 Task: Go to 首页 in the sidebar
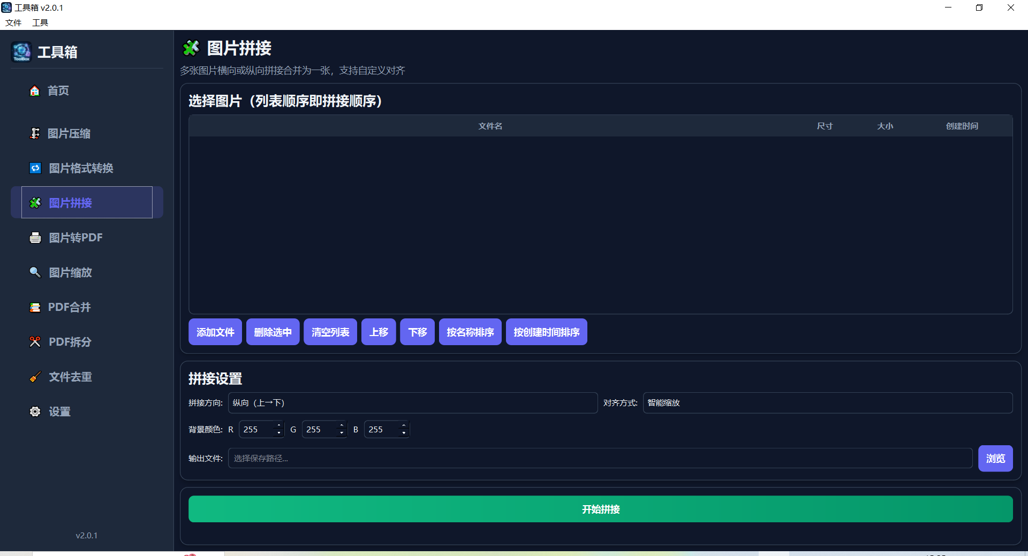87,91
